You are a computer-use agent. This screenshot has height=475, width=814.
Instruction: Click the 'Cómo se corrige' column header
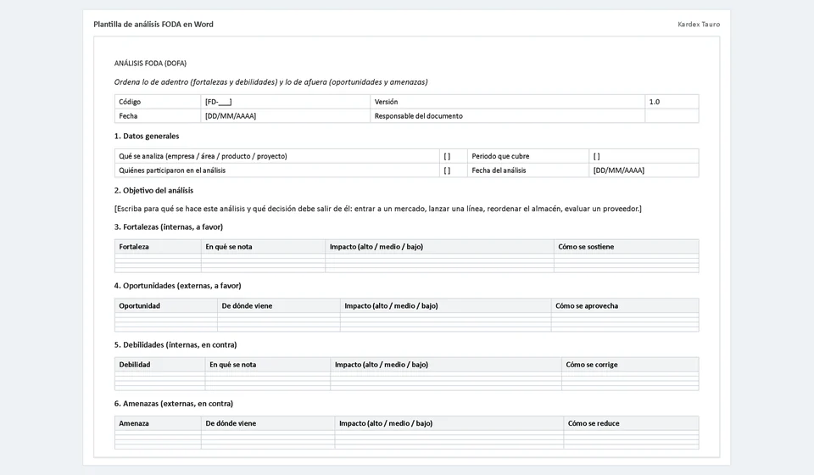pyautogui.click(x=630, y=365)
